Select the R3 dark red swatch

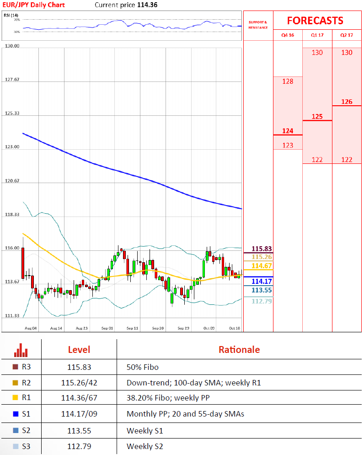pos(16,367)
